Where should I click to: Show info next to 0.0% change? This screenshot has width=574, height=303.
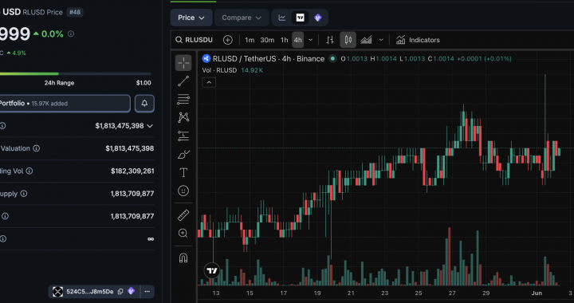pyautogui.click(x=71, y=34)
